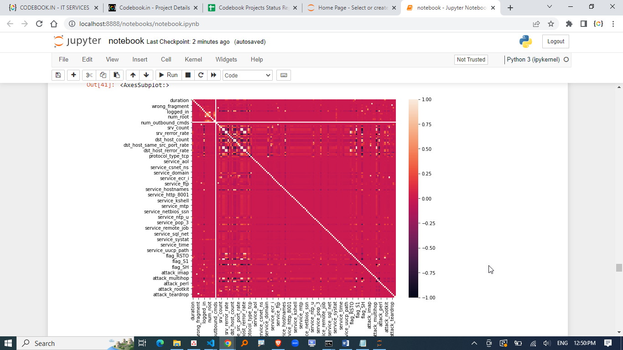Open the File menu
623x350 pixels.
click(x=63, y=59)
